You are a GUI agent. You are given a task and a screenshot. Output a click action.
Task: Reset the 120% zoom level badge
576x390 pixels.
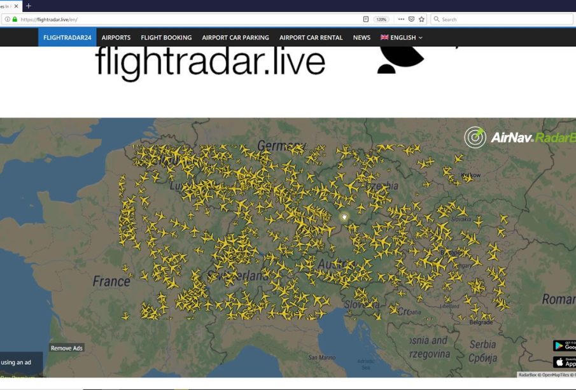381,20
